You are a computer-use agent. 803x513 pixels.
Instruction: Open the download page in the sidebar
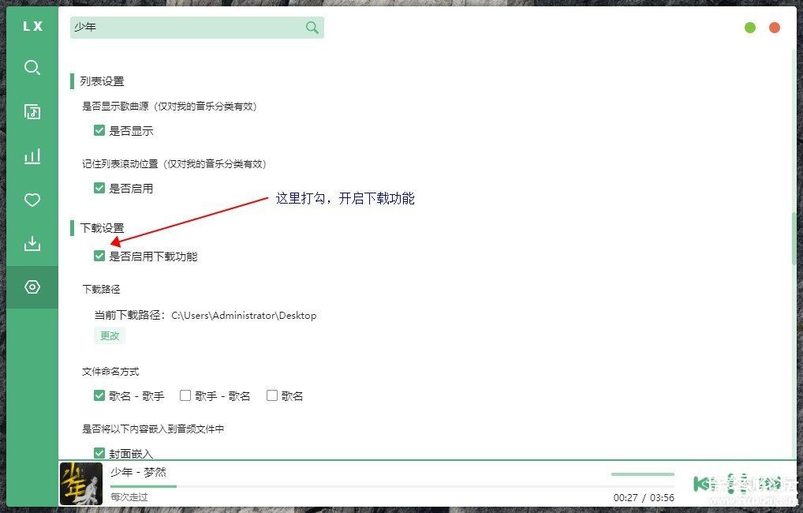pyautogui.click(x=32, y=244)
